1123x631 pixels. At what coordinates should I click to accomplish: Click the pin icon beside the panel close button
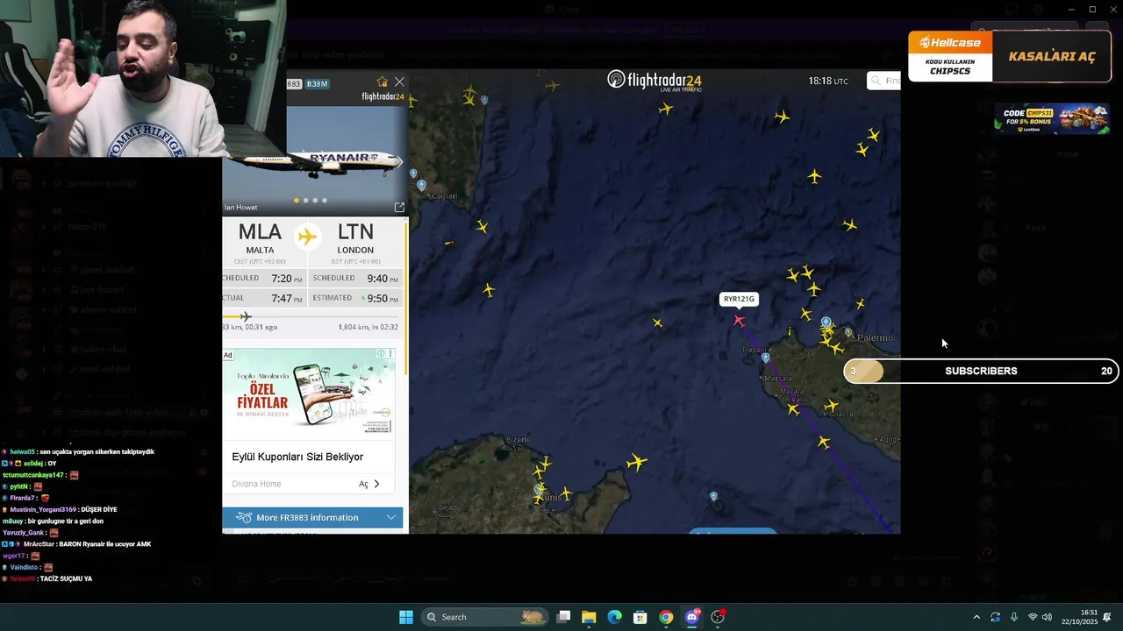tap(382, 82)
